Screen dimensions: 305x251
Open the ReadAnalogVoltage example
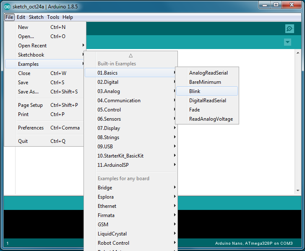207,119
